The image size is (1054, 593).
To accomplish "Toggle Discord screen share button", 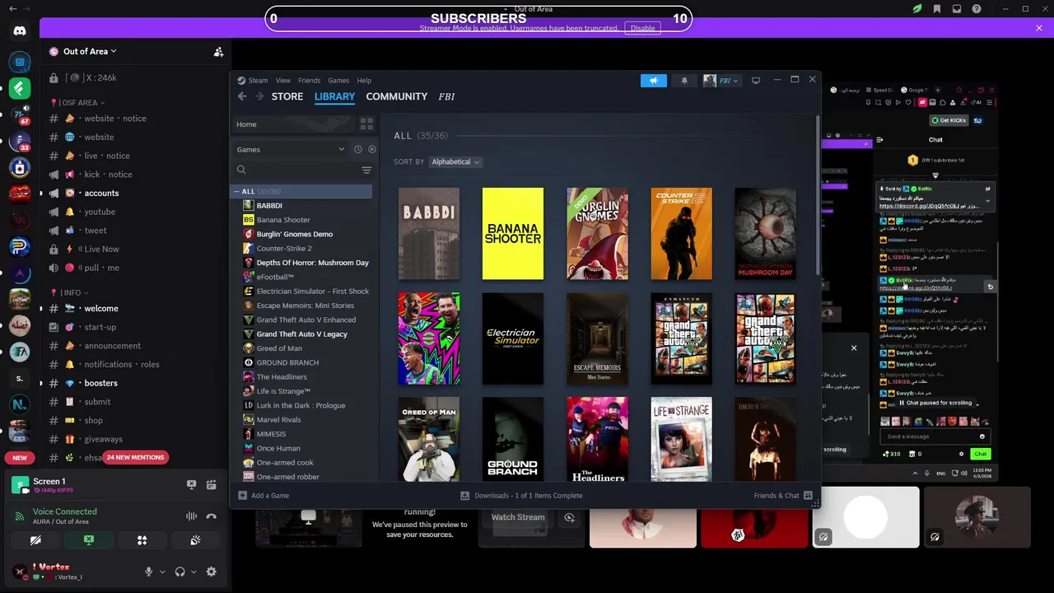I will click(x=89, y=540).
